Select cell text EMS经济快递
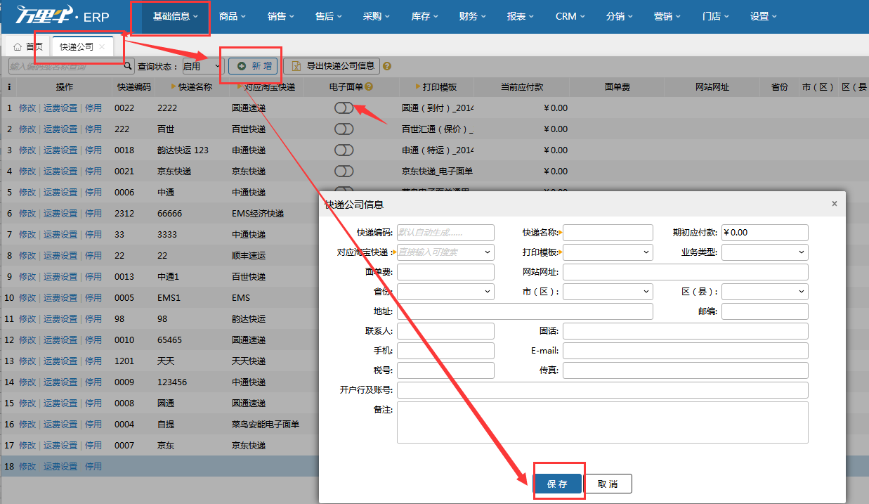The width and height of the screenshot is (869, 504). pyautogui.click(x=258, y=214)
